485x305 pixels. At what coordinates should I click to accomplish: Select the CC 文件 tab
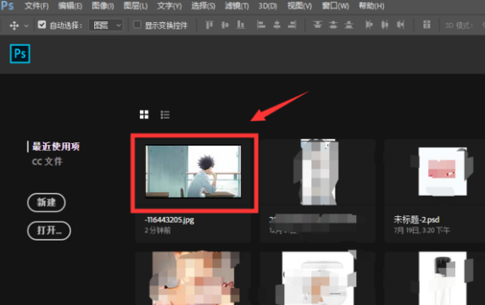47,161
